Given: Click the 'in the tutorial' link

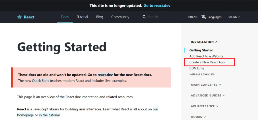Looking at the screenshot, I should [x=50, y=115].
